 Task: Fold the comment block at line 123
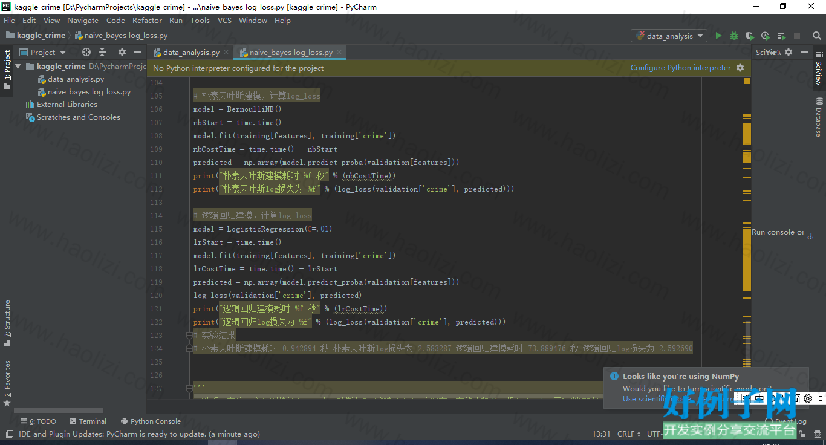(x=189, y=335)
